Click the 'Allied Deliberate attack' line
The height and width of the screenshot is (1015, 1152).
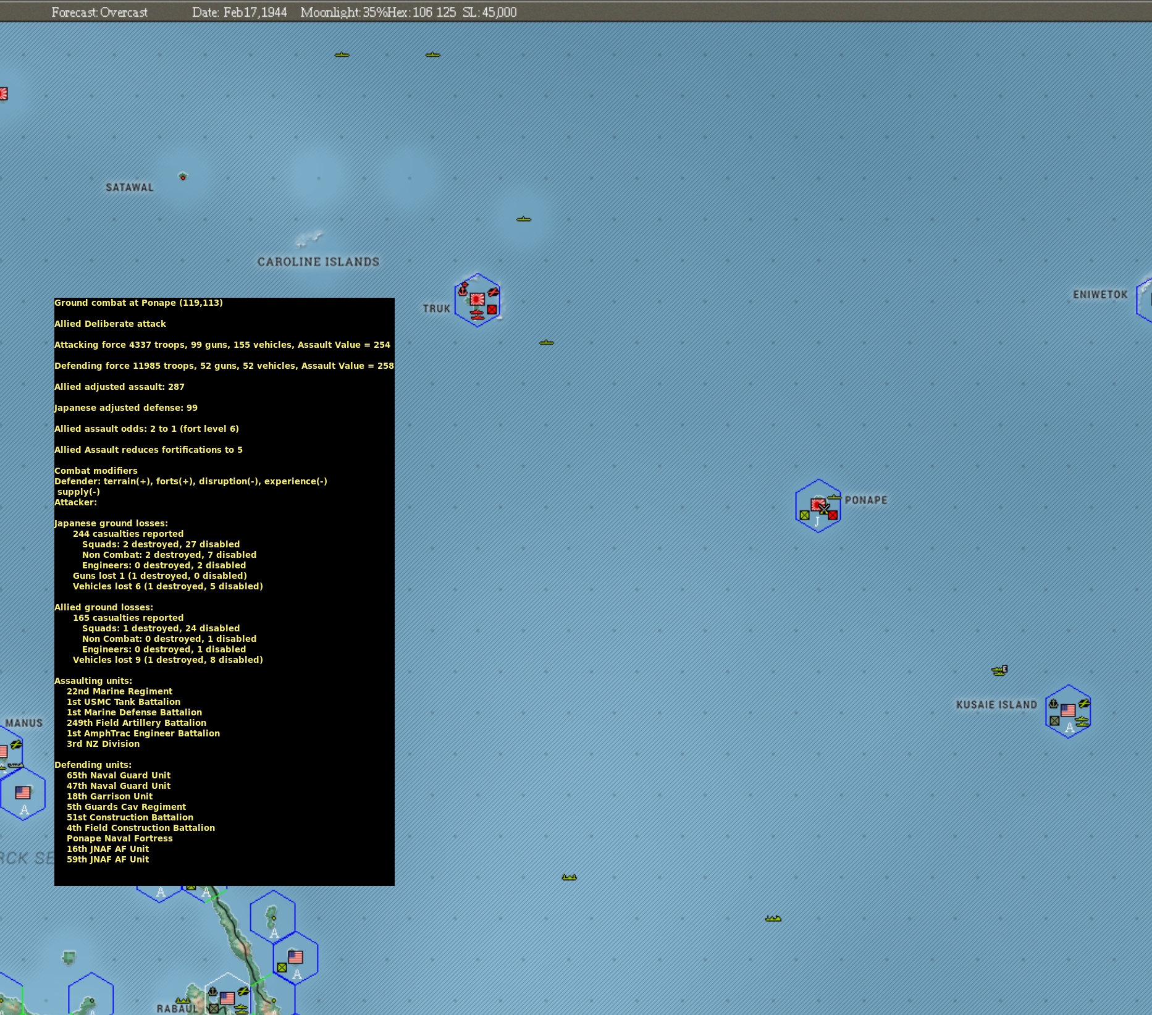click(110, 324)
